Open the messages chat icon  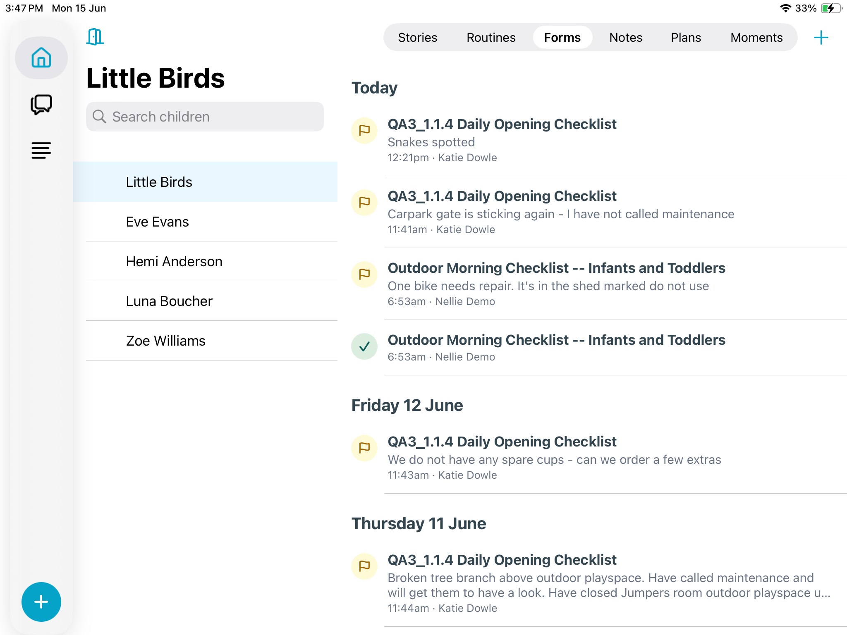[x=41, y=104]
